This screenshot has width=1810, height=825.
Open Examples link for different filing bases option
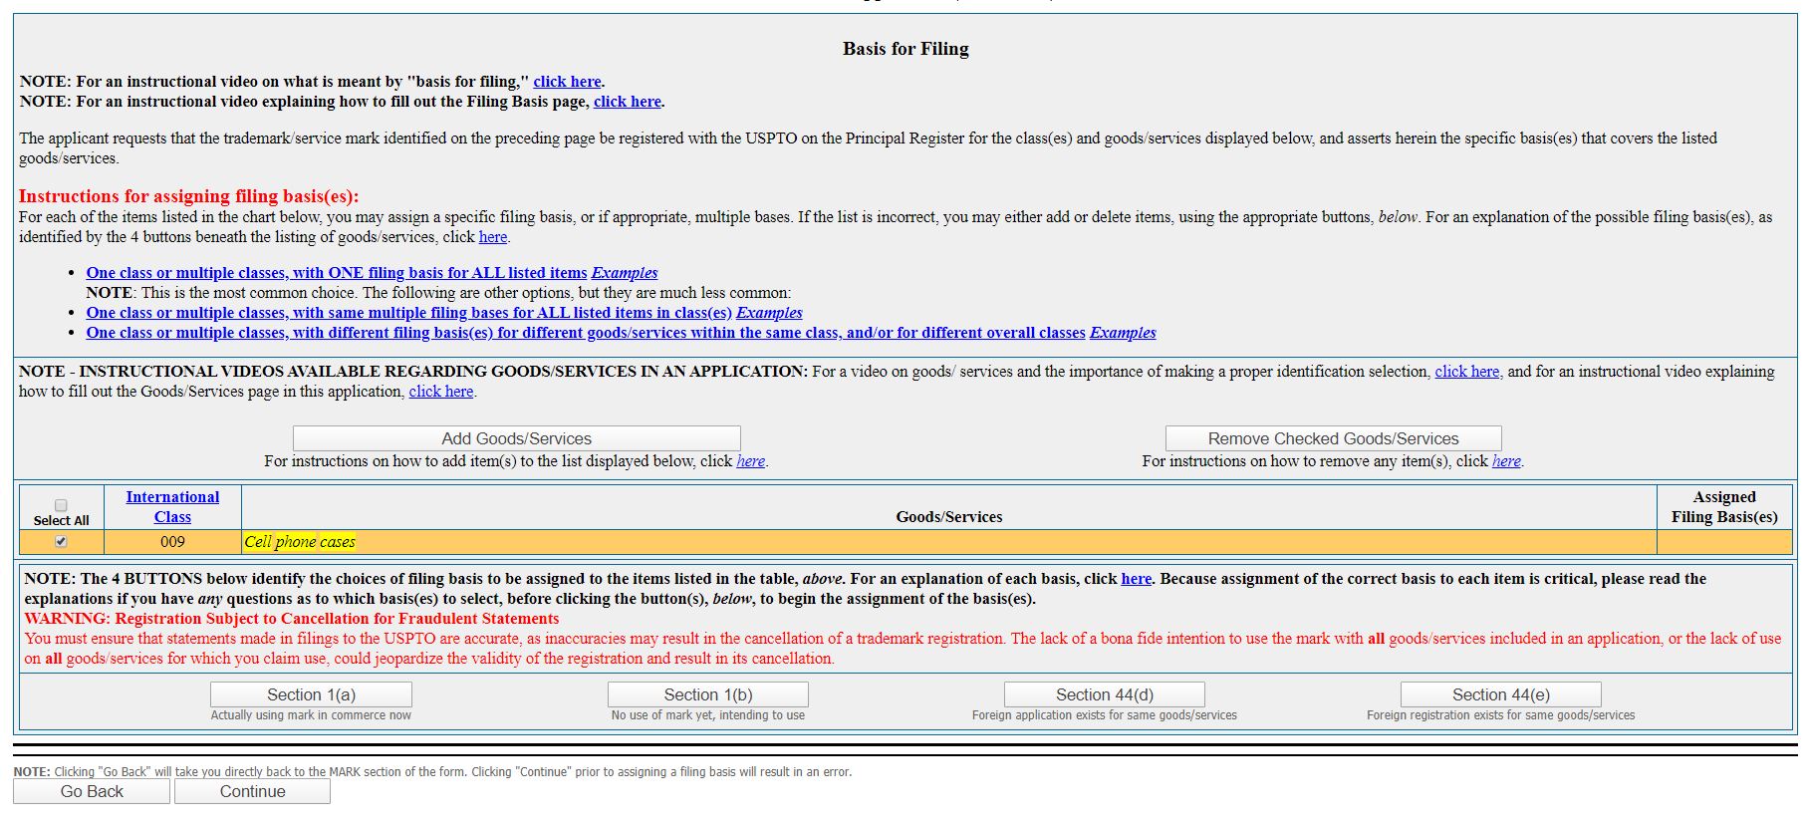click(x=1123, y=333)
